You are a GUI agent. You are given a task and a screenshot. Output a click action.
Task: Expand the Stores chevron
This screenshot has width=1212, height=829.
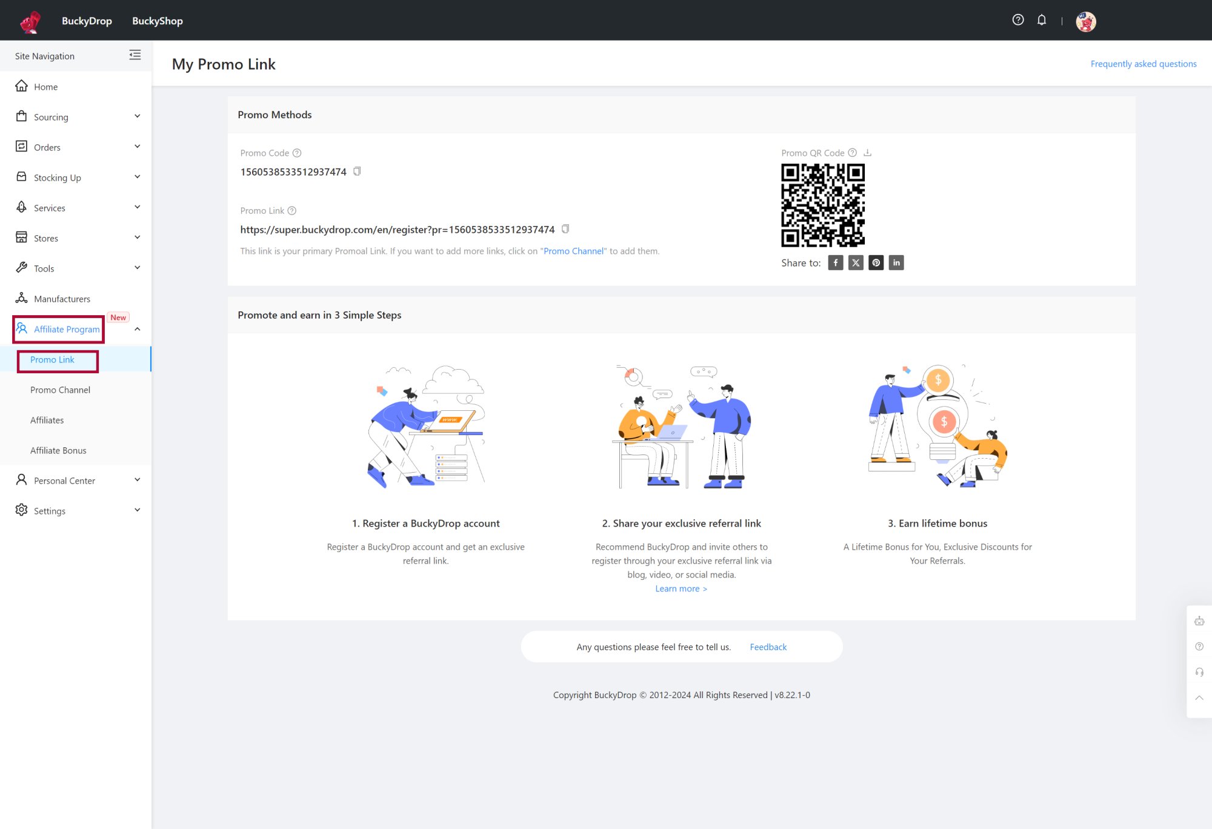pyautogui.click(x=138, y=238)
